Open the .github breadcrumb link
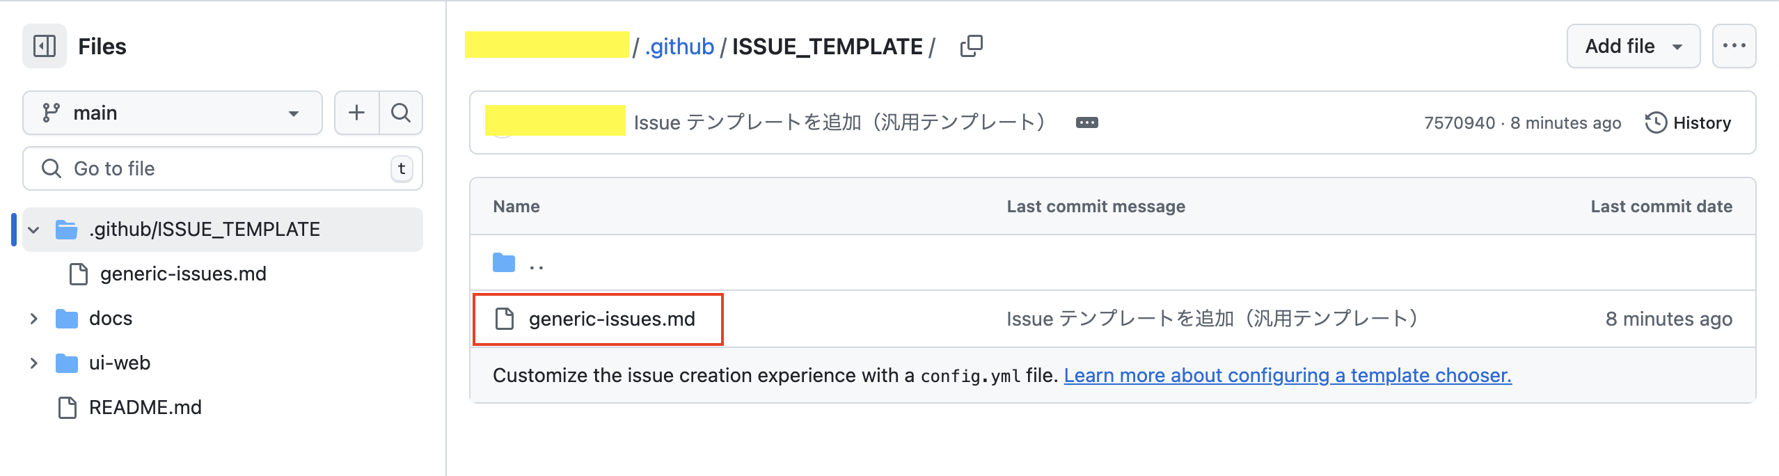The width and height of the screenshot is (1779, 476). coord(679,45)
